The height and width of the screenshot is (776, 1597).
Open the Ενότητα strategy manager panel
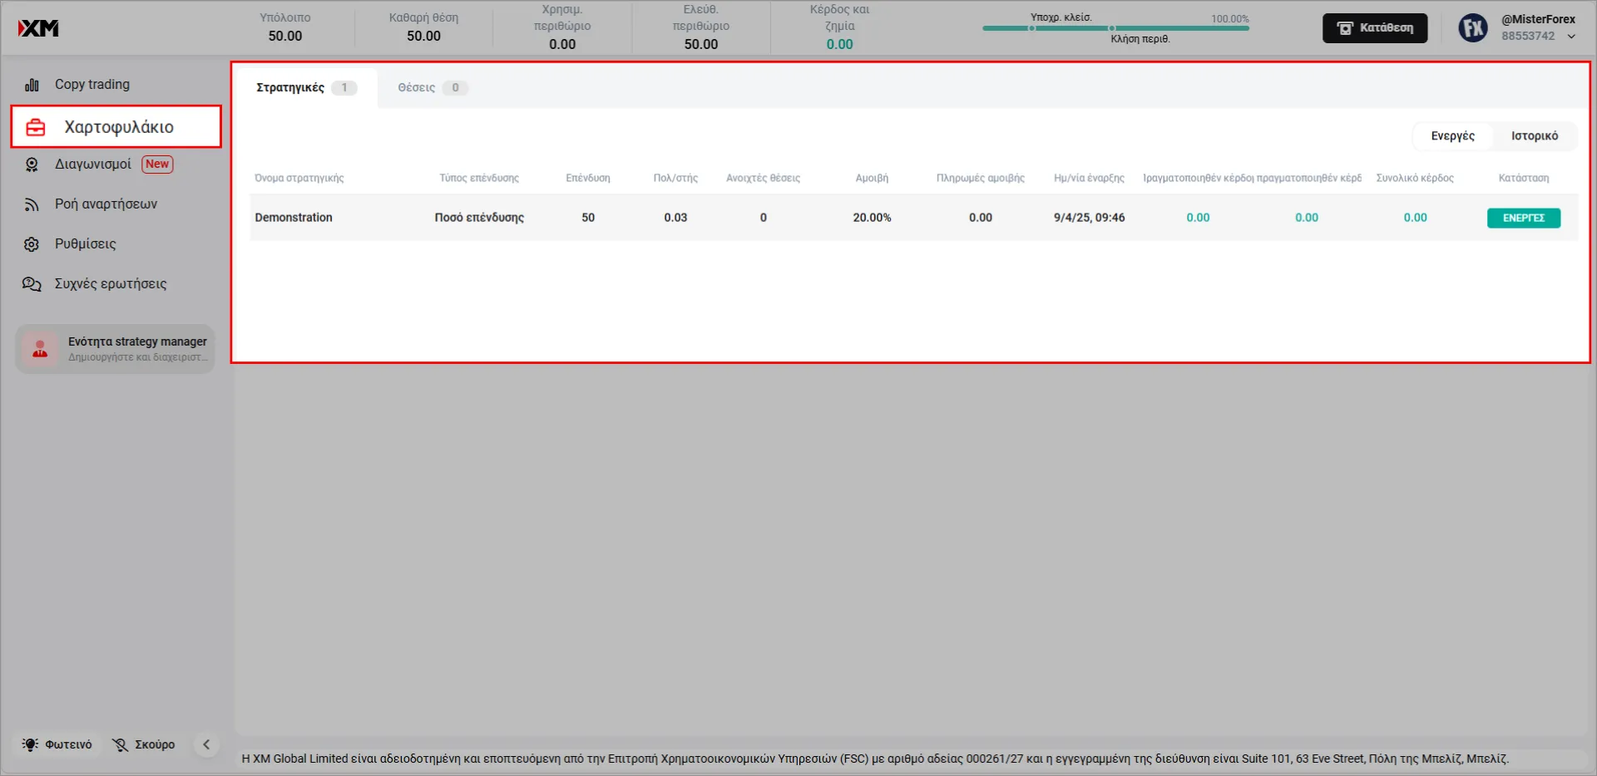coord(115,349)
